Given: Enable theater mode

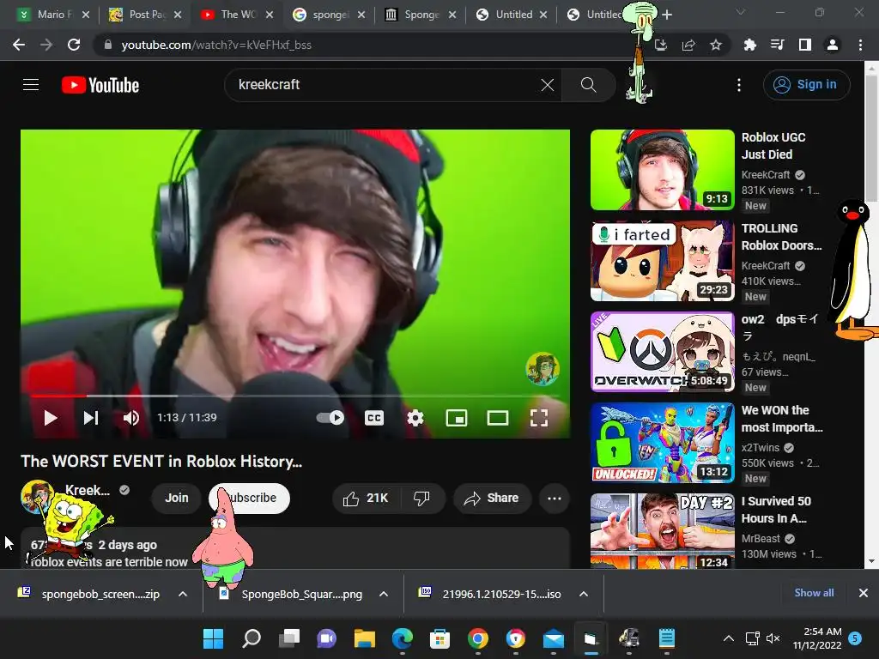Looking at the screenshot, I should 497,418.
